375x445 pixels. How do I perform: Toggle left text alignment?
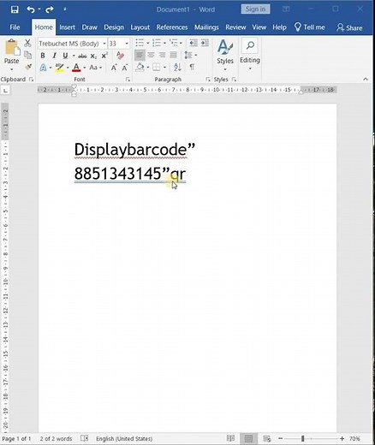pyautogui.click(x=140, y=55)
